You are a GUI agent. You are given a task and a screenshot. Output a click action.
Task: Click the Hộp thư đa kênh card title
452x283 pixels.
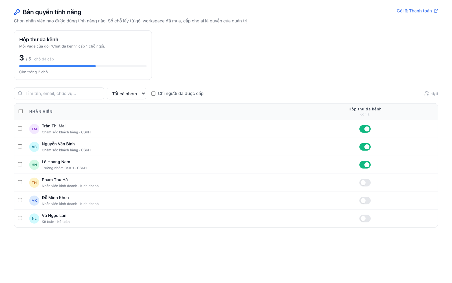(39, 39)
